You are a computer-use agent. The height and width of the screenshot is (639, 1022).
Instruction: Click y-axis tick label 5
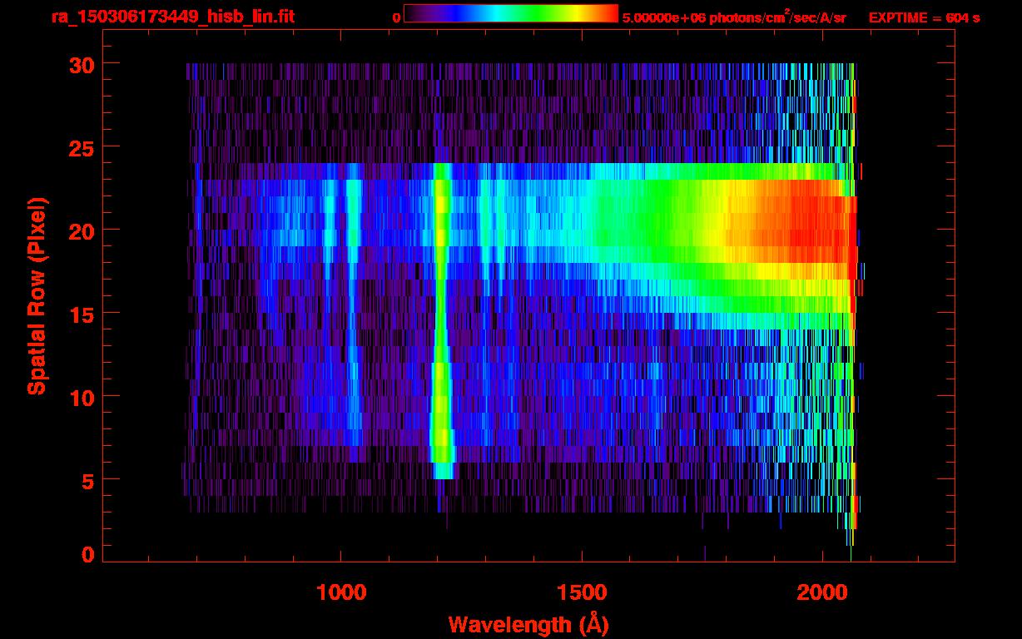(x=87, y=480)
